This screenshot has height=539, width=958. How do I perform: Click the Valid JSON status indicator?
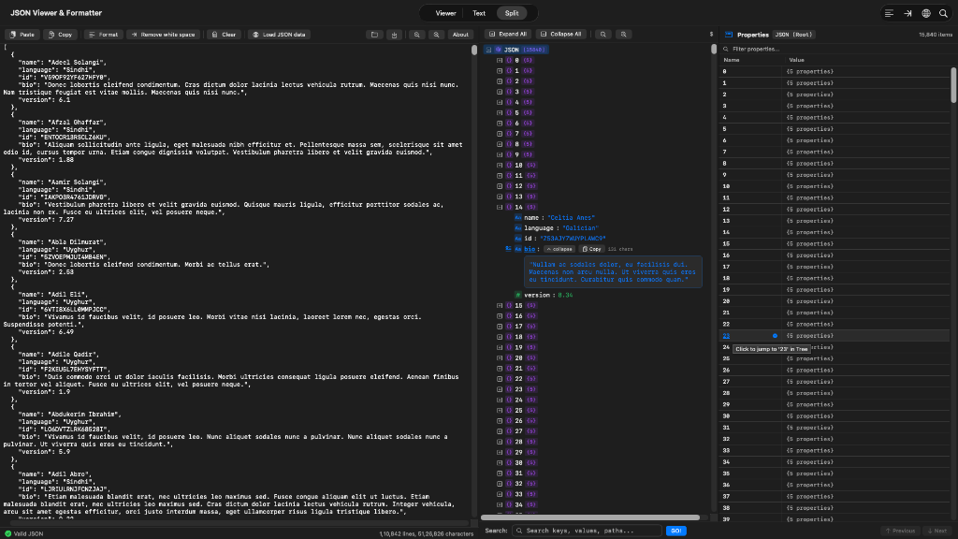coord(23,533)
